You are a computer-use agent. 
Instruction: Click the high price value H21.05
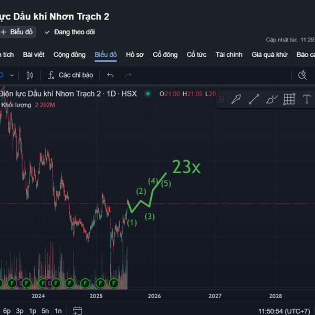point(192,94)
